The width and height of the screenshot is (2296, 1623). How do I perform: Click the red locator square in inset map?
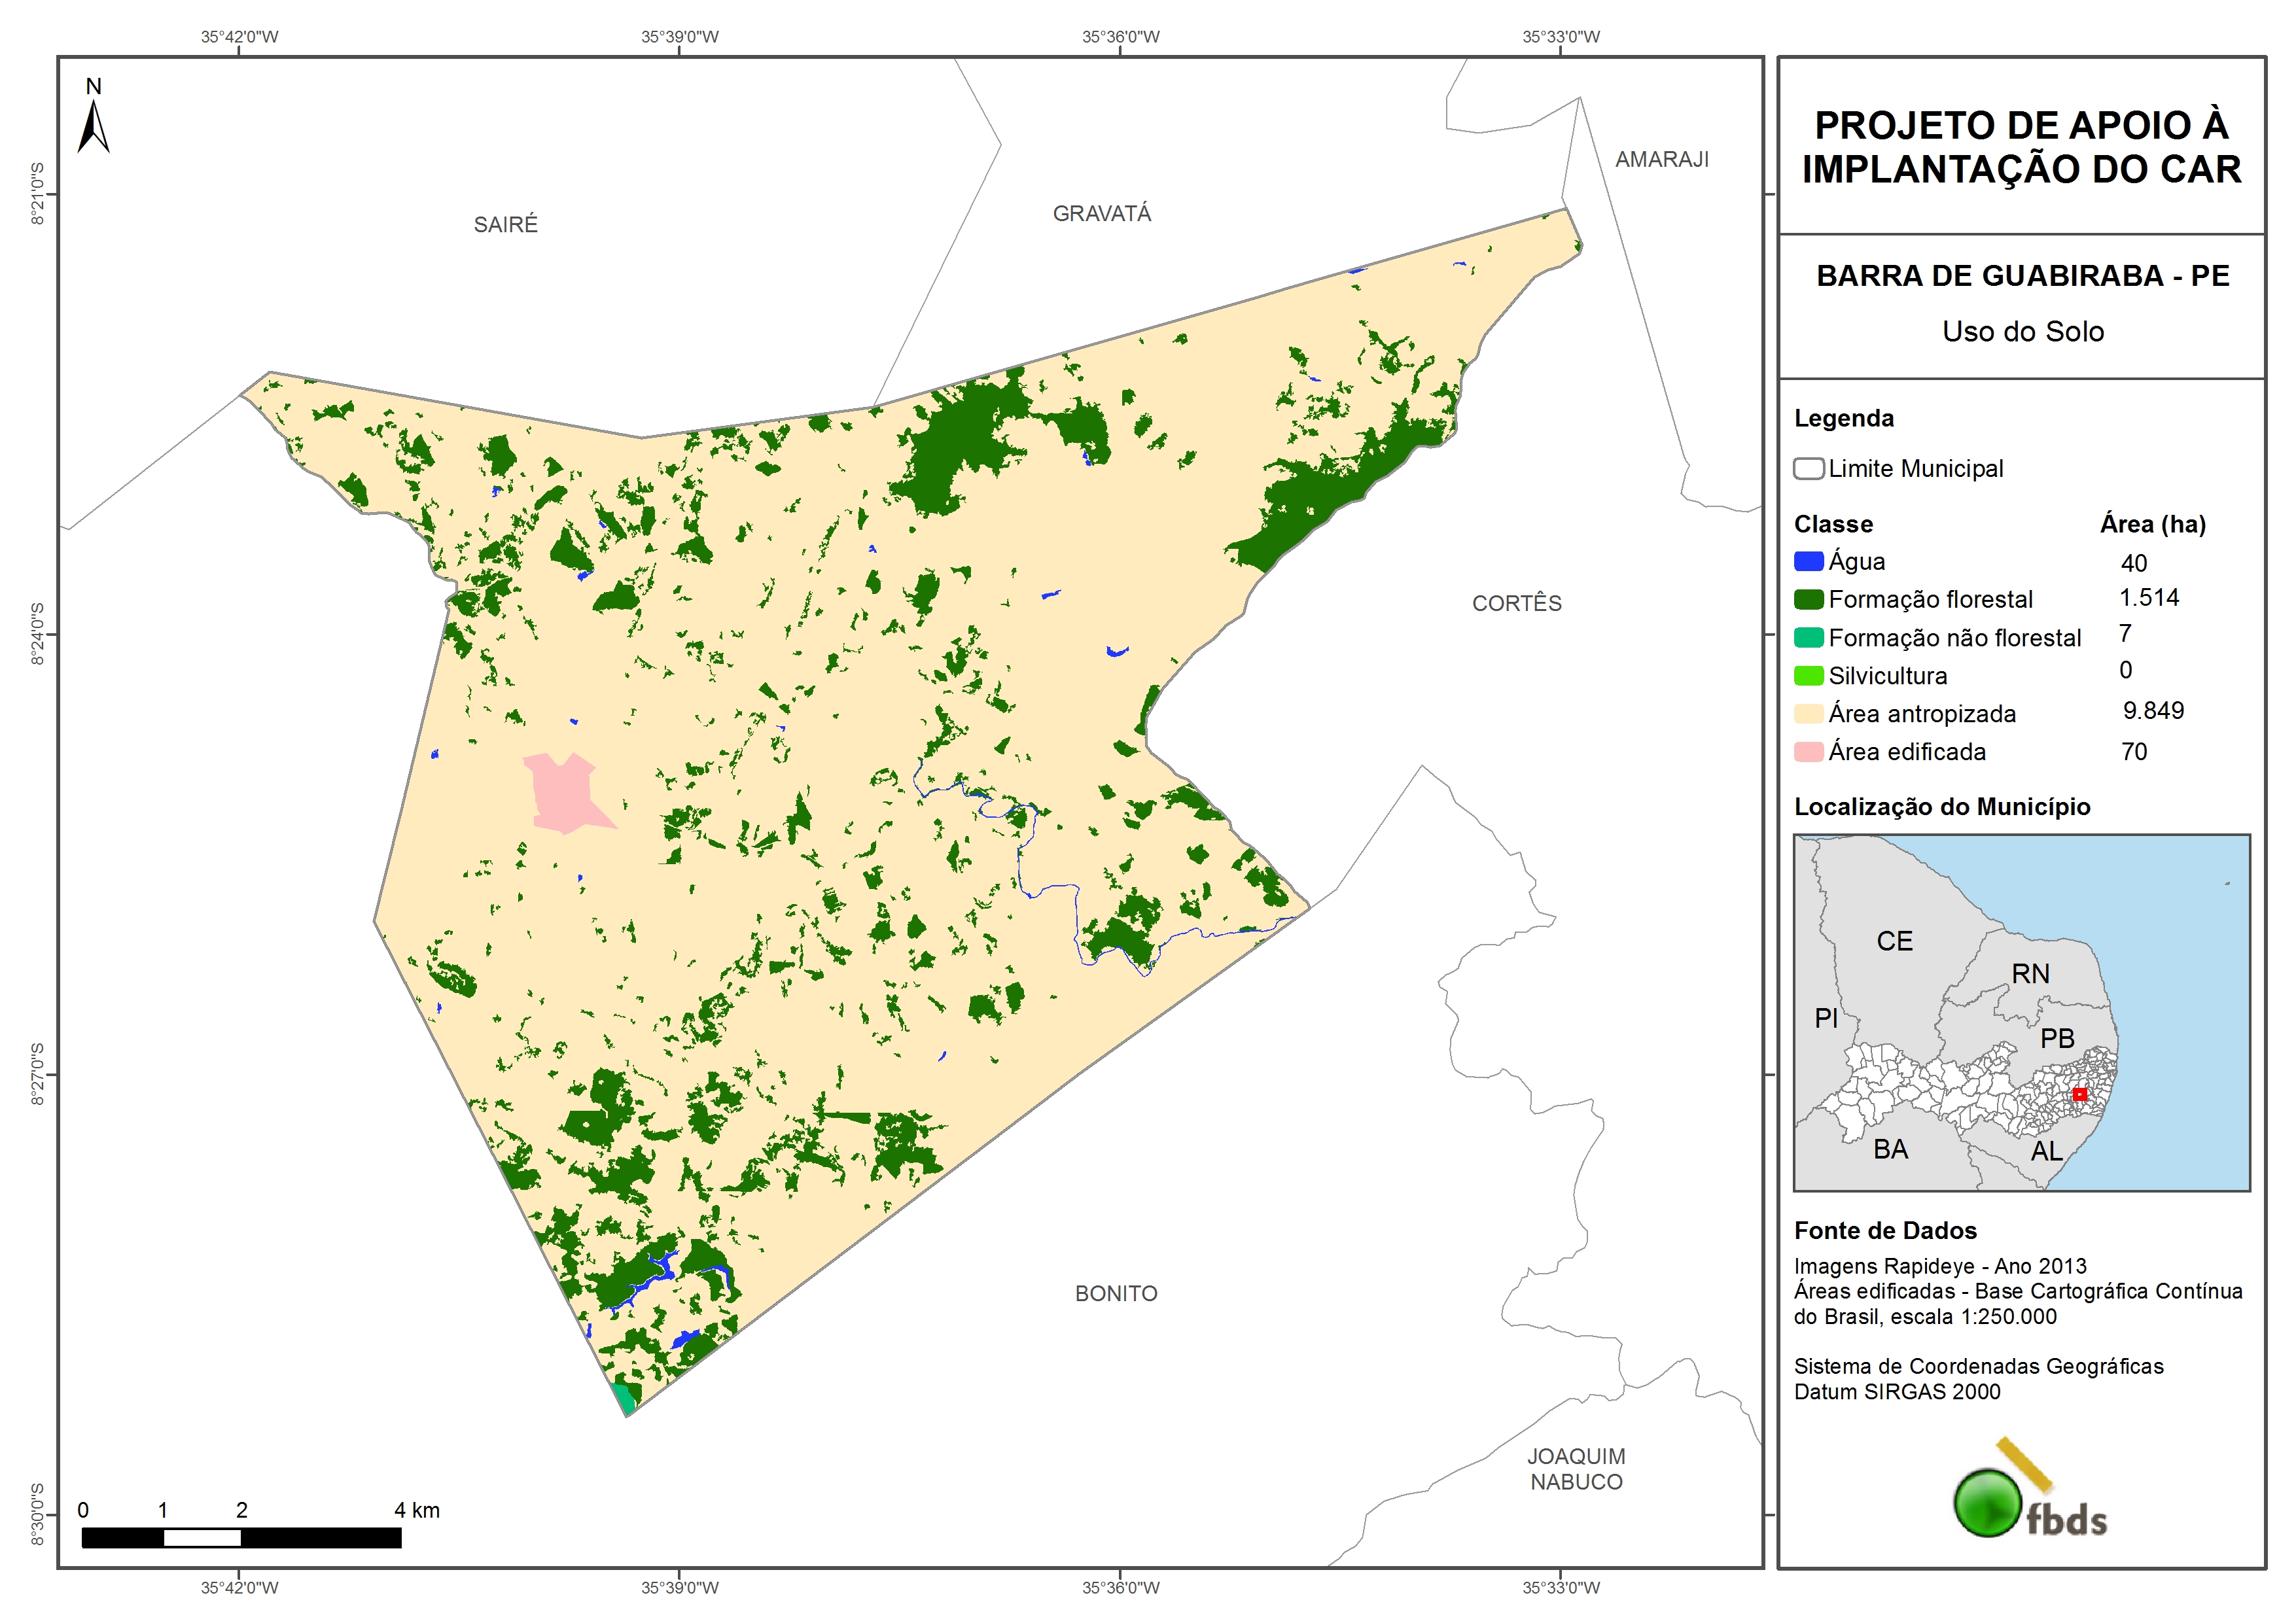click(2079, 1094)
